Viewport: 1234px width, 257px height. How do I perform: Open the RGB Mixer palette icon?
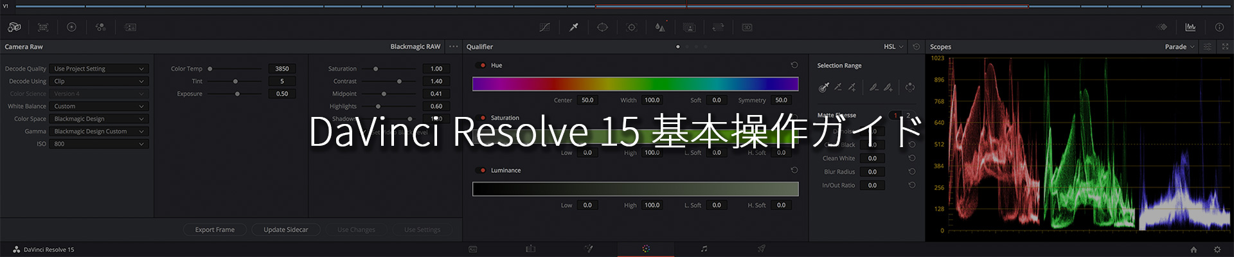pyautogui.click(x=101, y=27)
